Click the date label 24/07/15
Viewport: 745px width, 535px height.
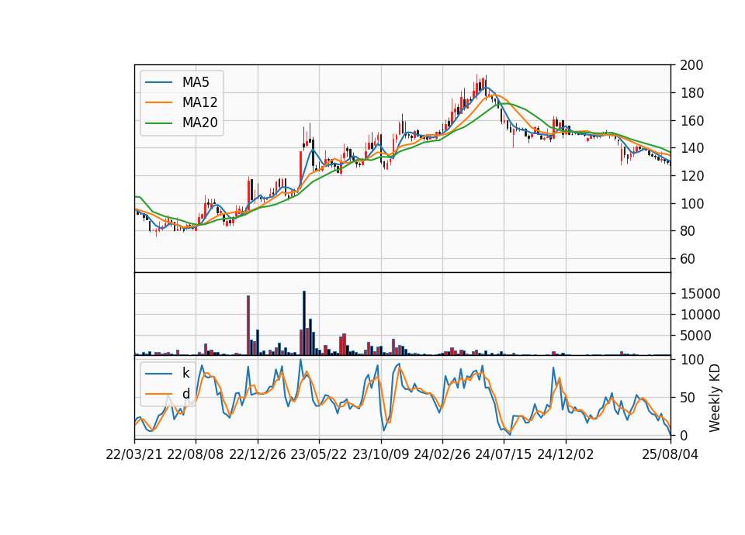(504, 454)
